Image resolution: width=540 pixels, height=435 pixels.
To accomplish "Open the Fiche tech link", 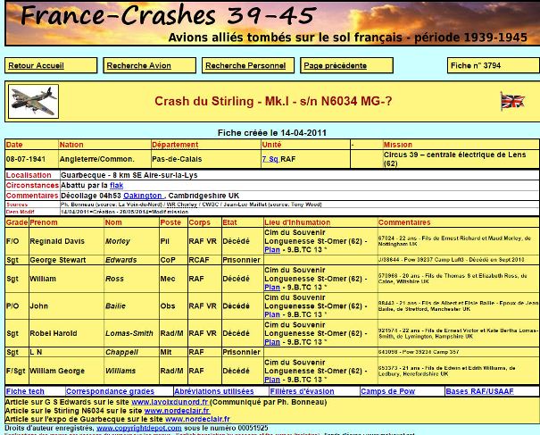I will coord(25,391).
